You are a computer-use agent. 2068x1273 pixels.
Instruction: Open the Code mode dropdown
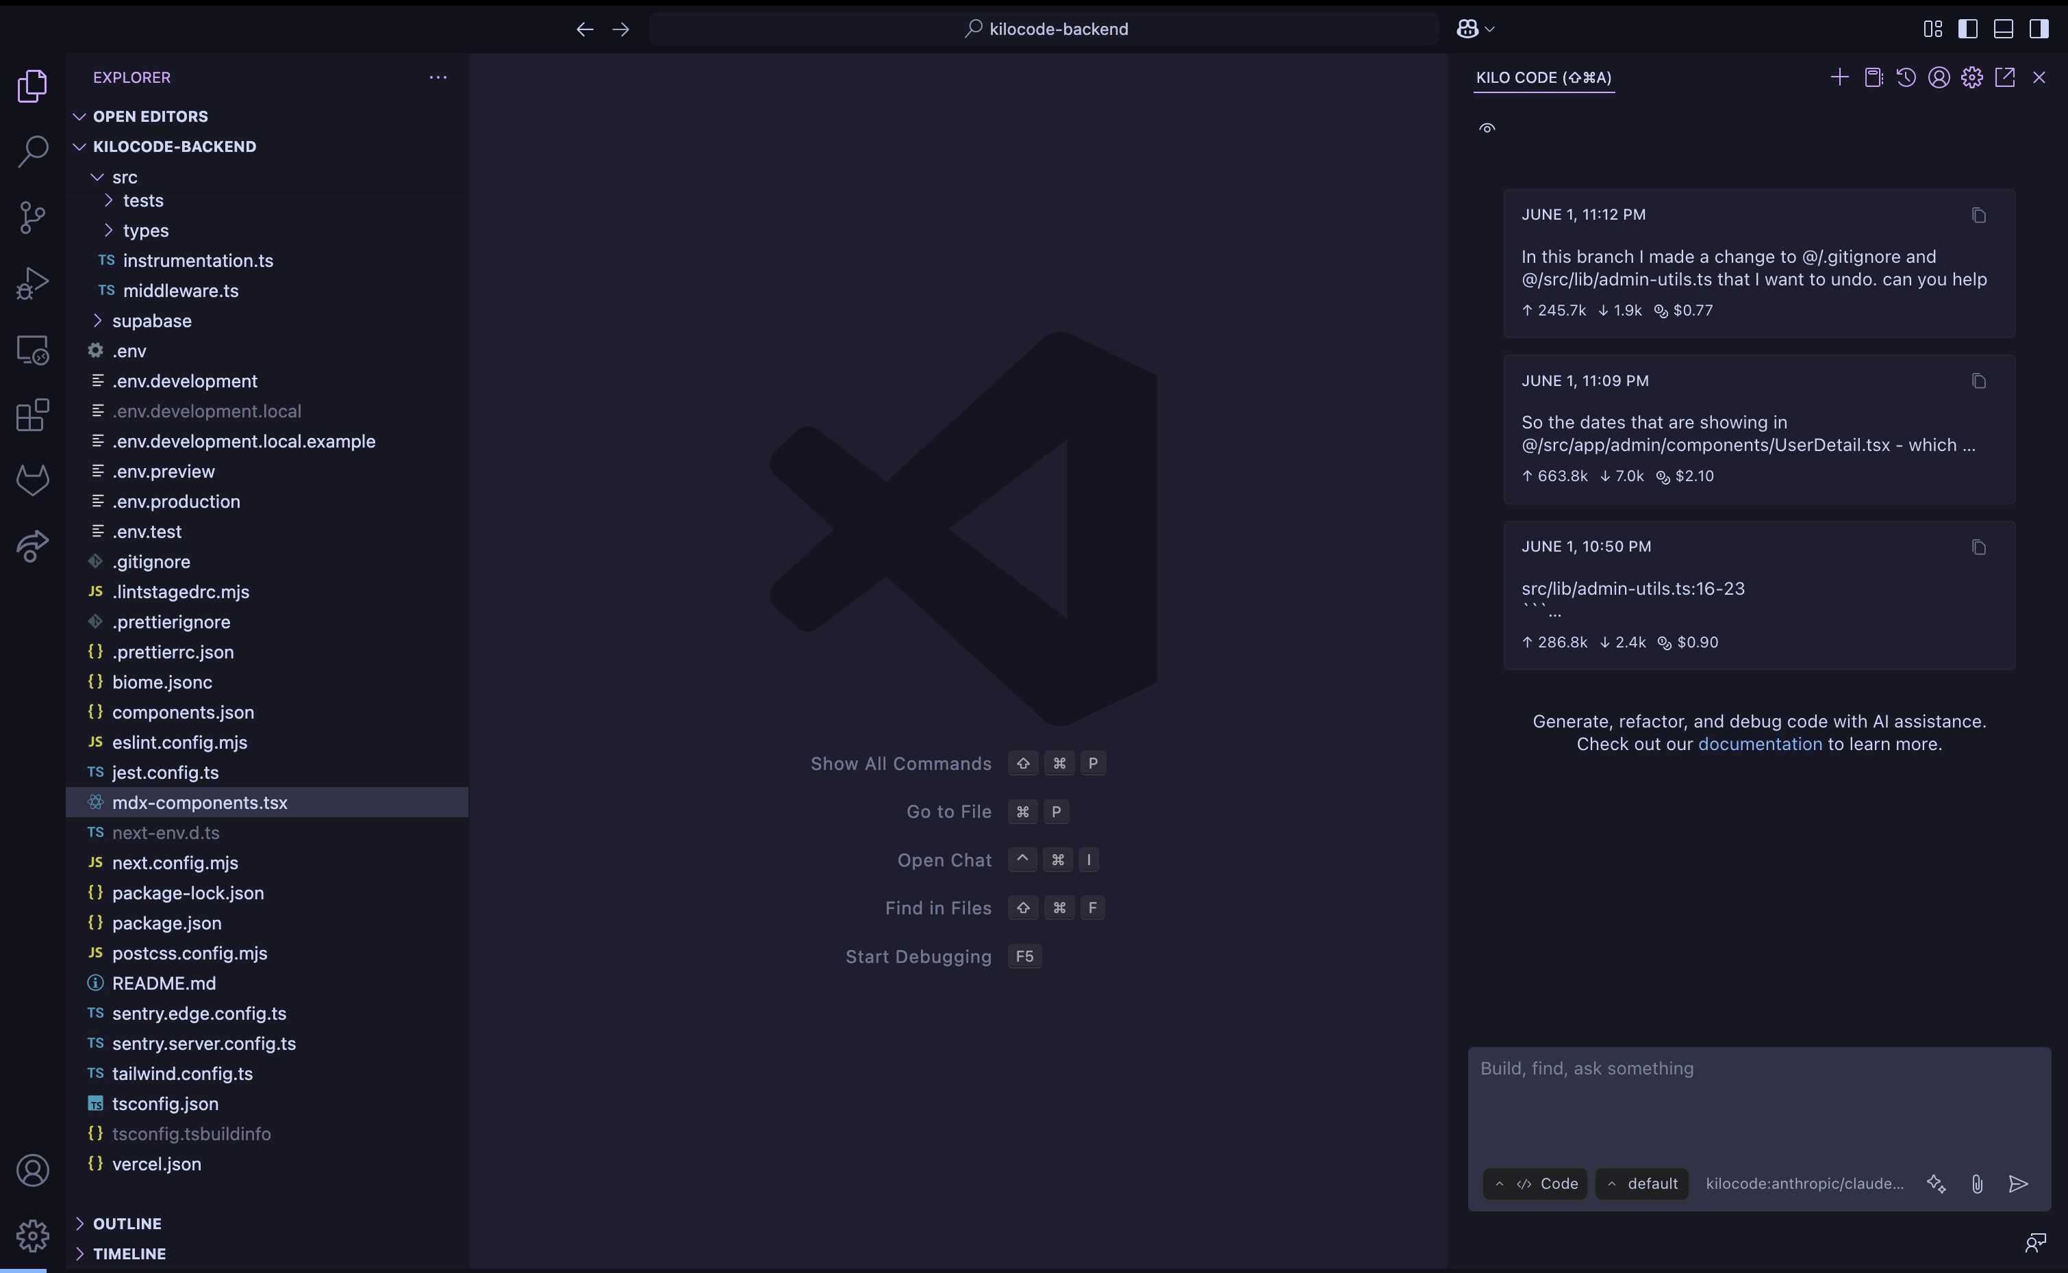click(1535, 1184)
